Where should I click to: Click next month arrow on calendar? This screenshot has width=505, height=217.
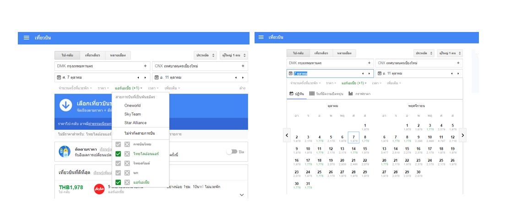click(x=462, y=135)
